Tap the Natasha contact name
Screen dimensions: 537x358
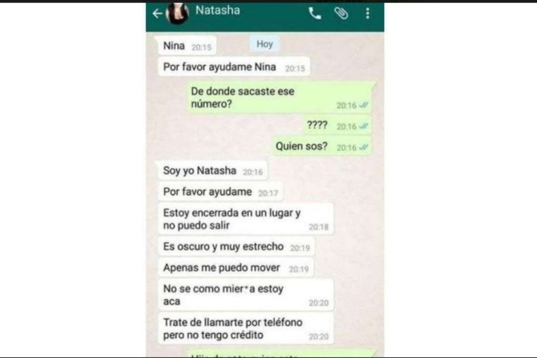tap(218, 10)
